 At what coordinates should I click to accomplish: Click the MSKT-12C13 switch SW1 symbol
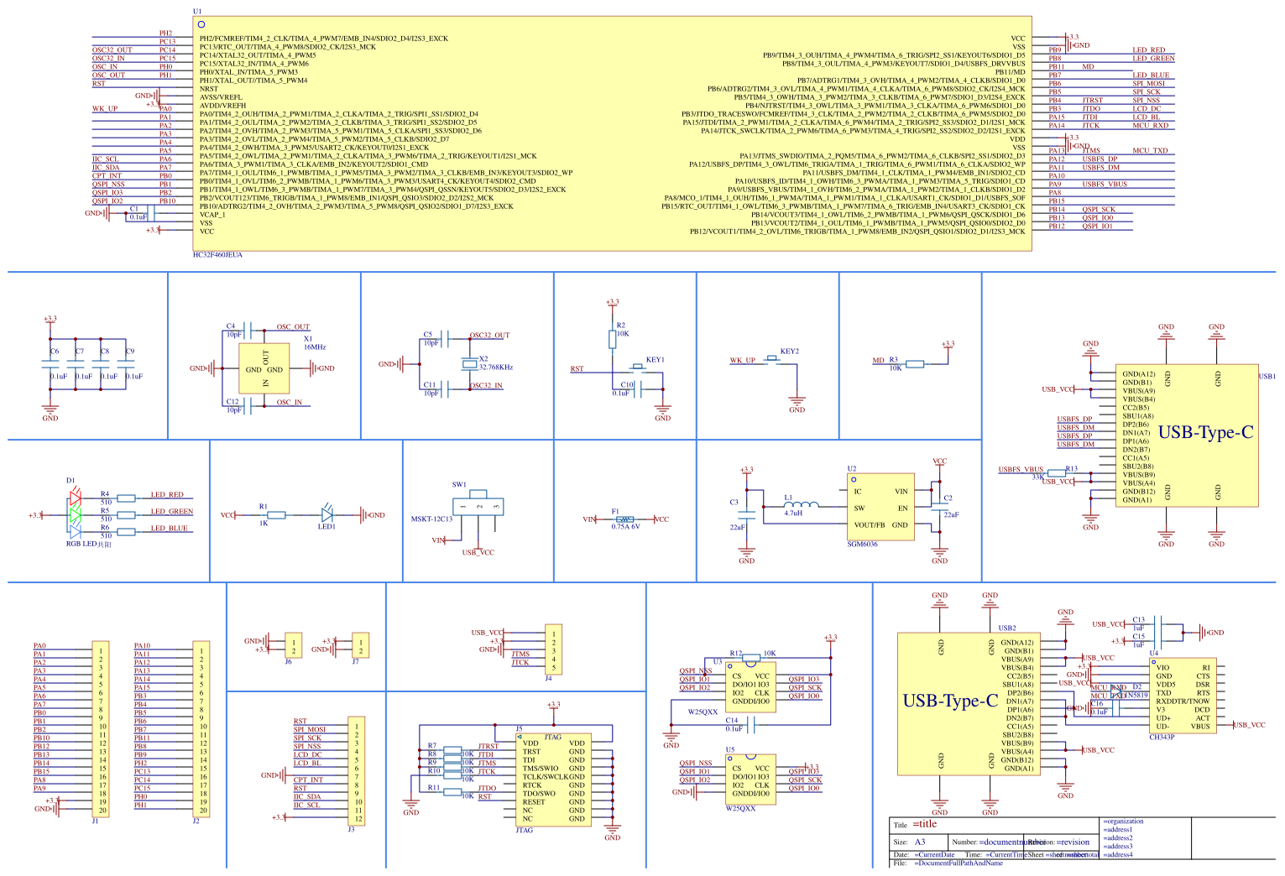478,507
